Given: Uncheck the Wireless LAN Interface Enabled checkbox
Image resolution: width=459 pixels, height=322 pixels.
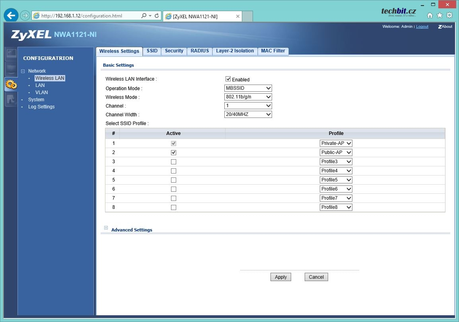Looking at the screenshot, I should [228, 79].
